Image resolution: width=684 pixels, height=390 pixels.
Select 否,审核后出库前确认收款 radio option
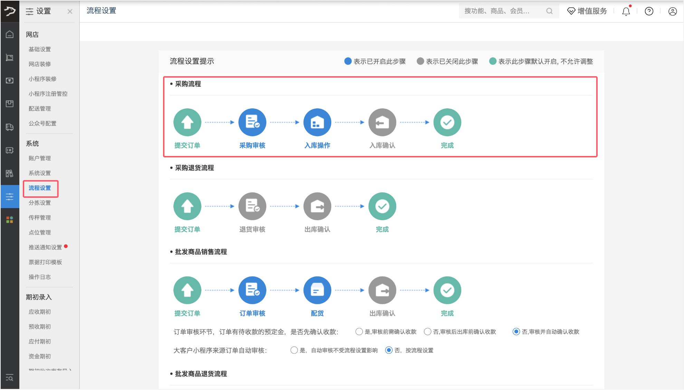(428, 332)
